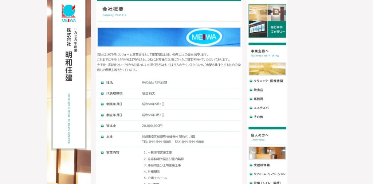This screenshot has width=373, height=184.
Task: Click the blue MEIWA banner image
Action: tap(169, 37)
